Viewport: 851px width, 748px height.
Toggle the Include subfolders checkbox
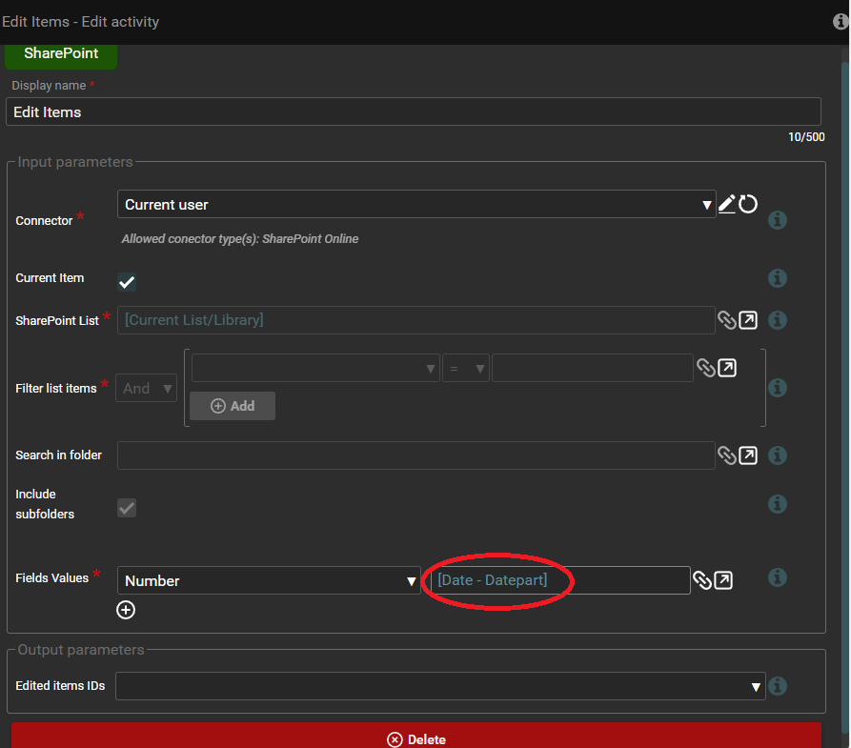point(127,508)
